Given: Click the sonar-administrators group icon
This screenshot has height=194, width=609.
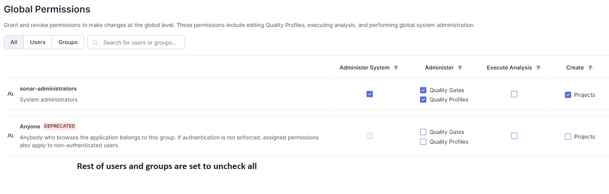Looking at the screenshot, I should click(11, 94).
